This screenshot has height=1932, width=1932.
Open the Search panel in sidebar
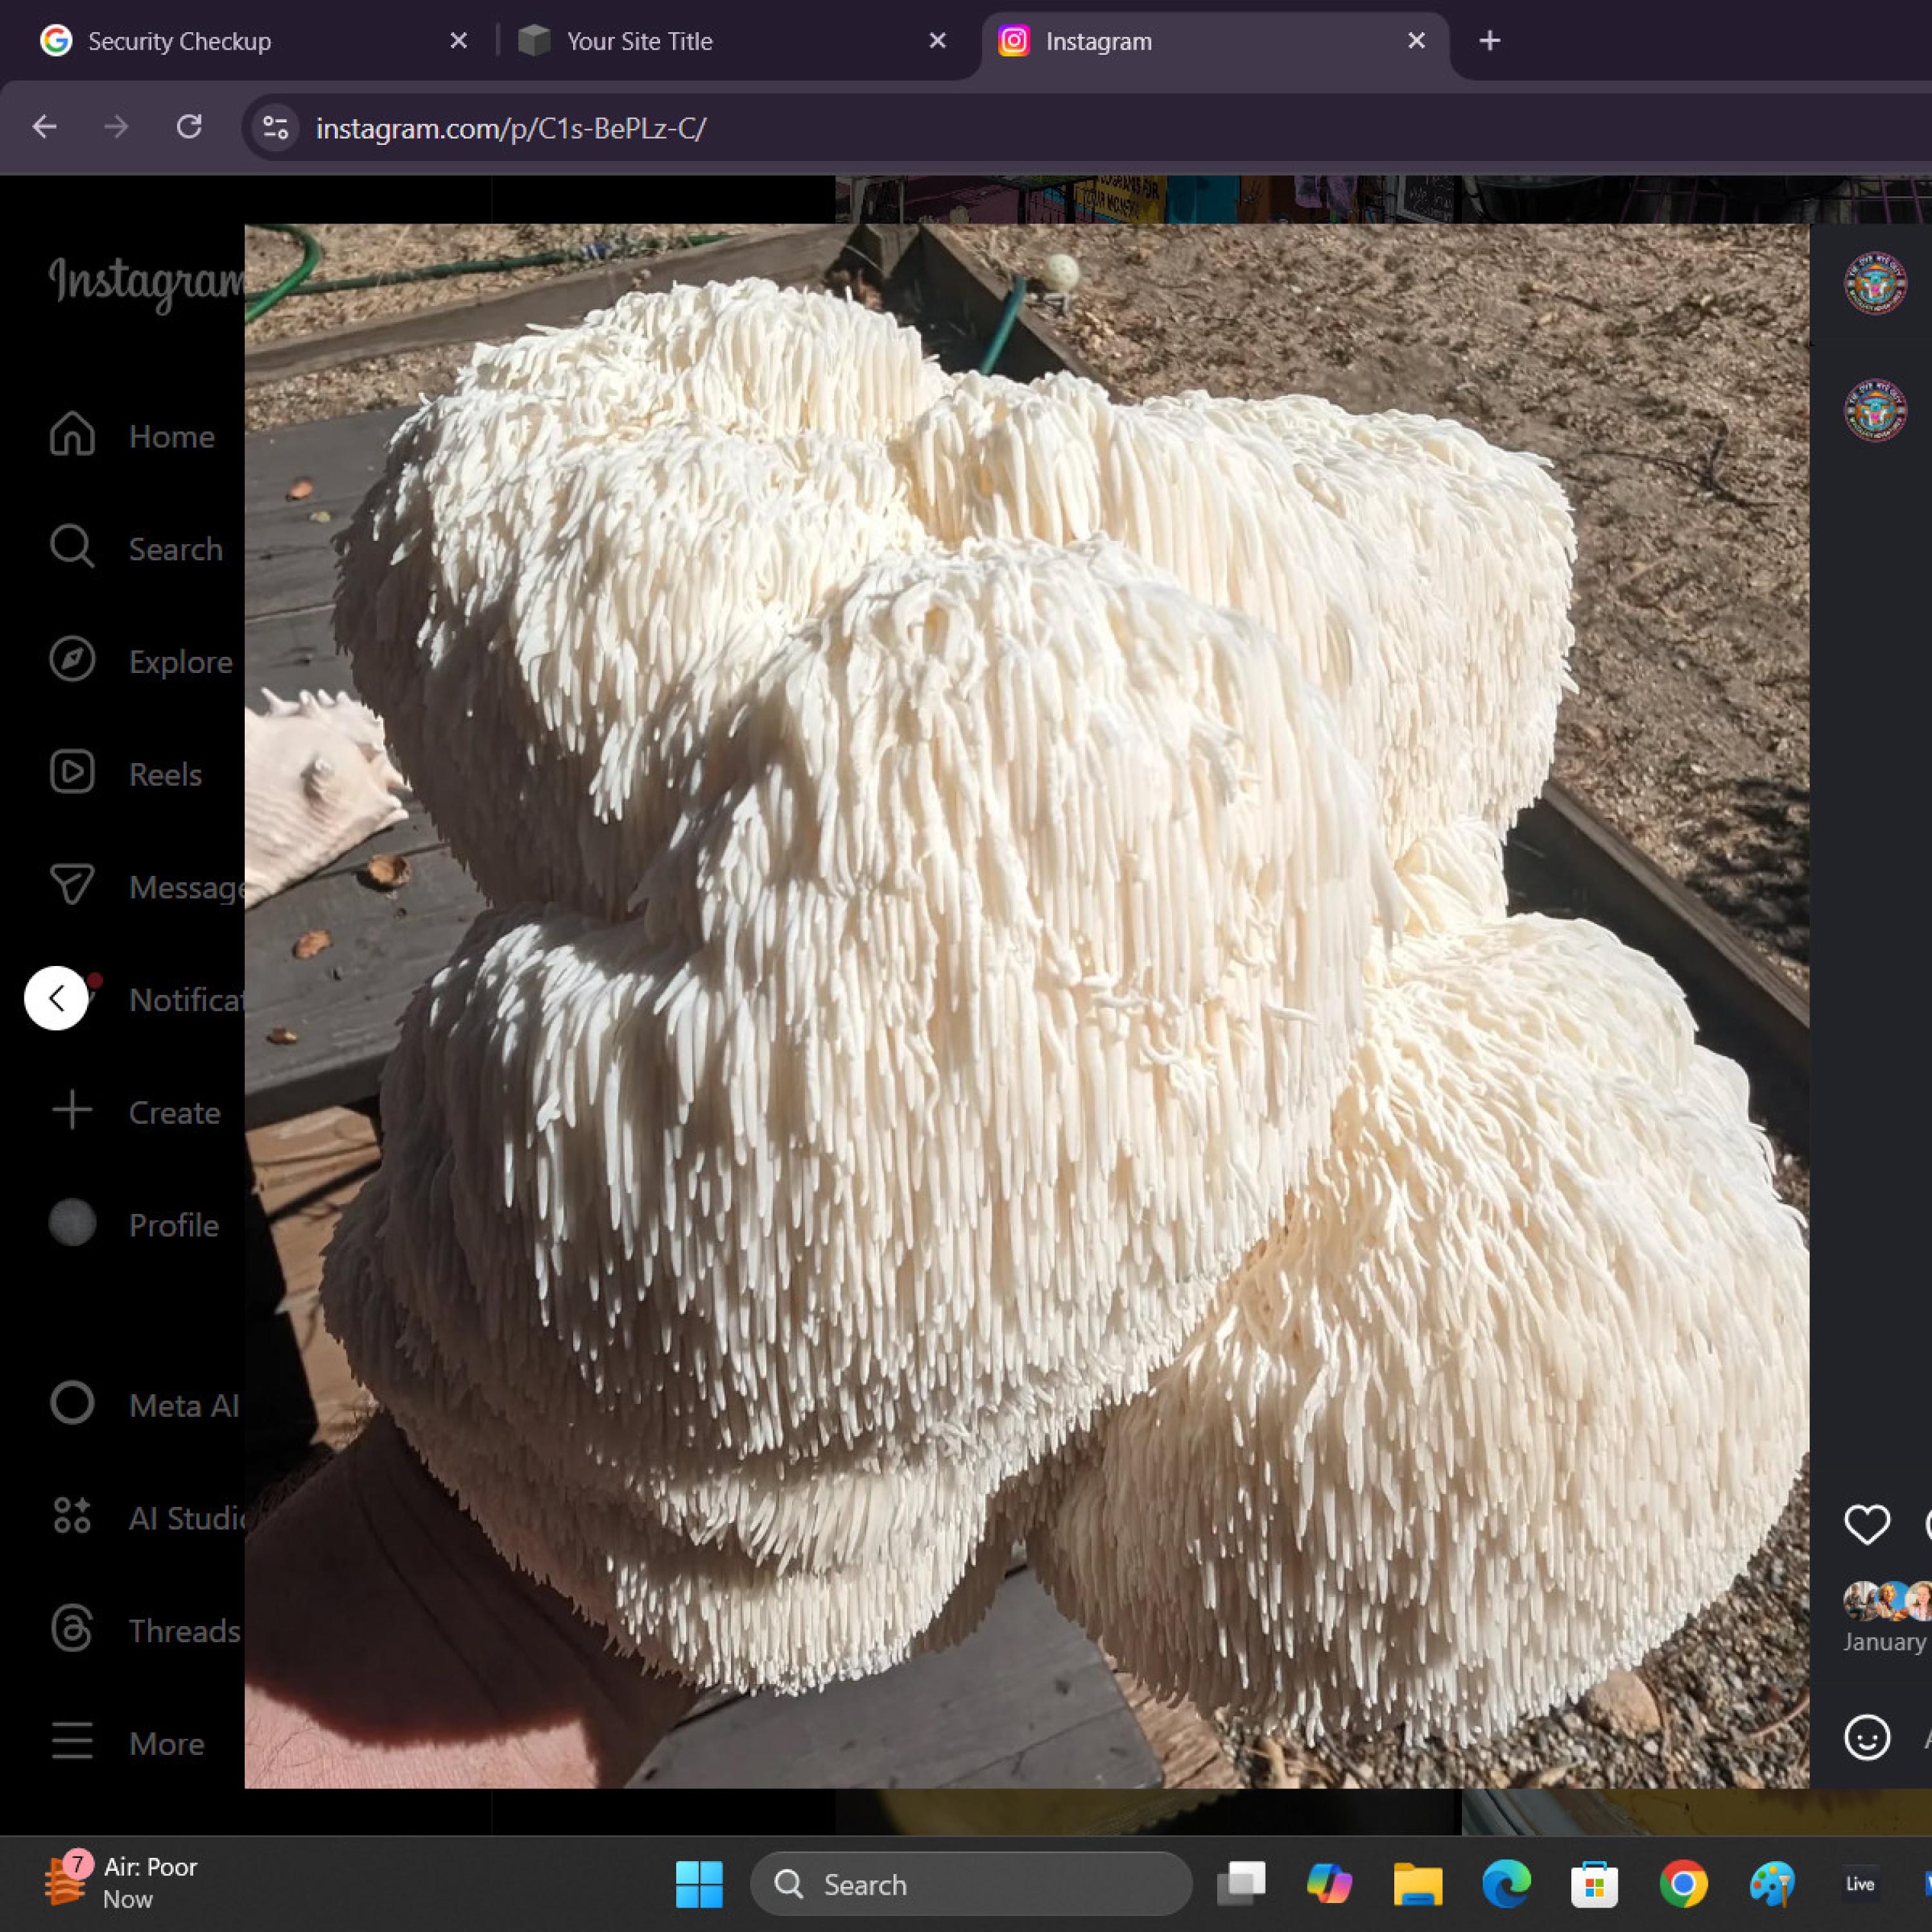coord(72,548)
